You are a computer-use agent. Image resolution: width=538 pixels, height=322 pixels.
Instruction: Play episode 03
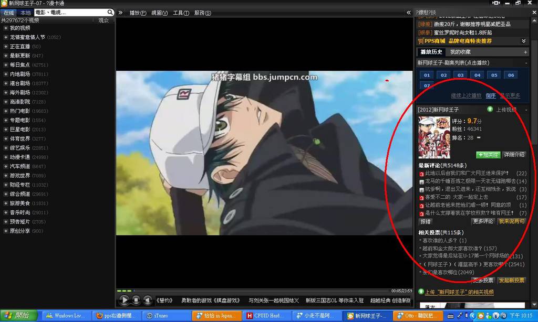point(460,76)
